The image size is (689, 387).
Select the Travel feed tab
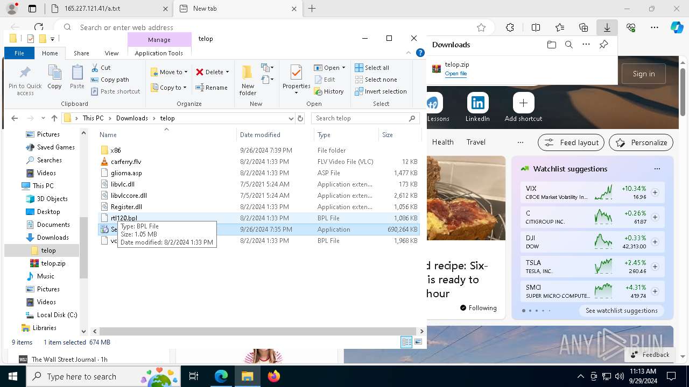[476, 142]
